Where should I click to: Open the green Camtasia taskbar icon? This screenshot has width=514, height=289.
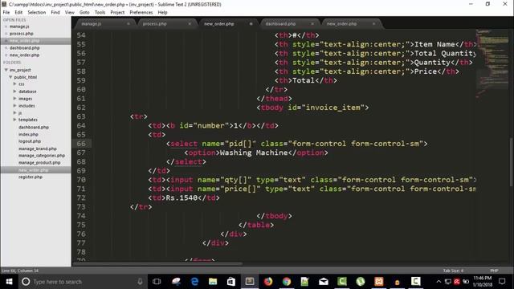click(342, 282)
